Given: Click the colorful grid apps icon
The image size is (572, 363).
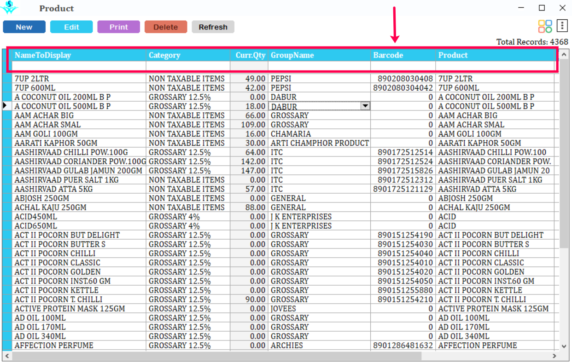Looking at the screenshot, I should point(545,26).
